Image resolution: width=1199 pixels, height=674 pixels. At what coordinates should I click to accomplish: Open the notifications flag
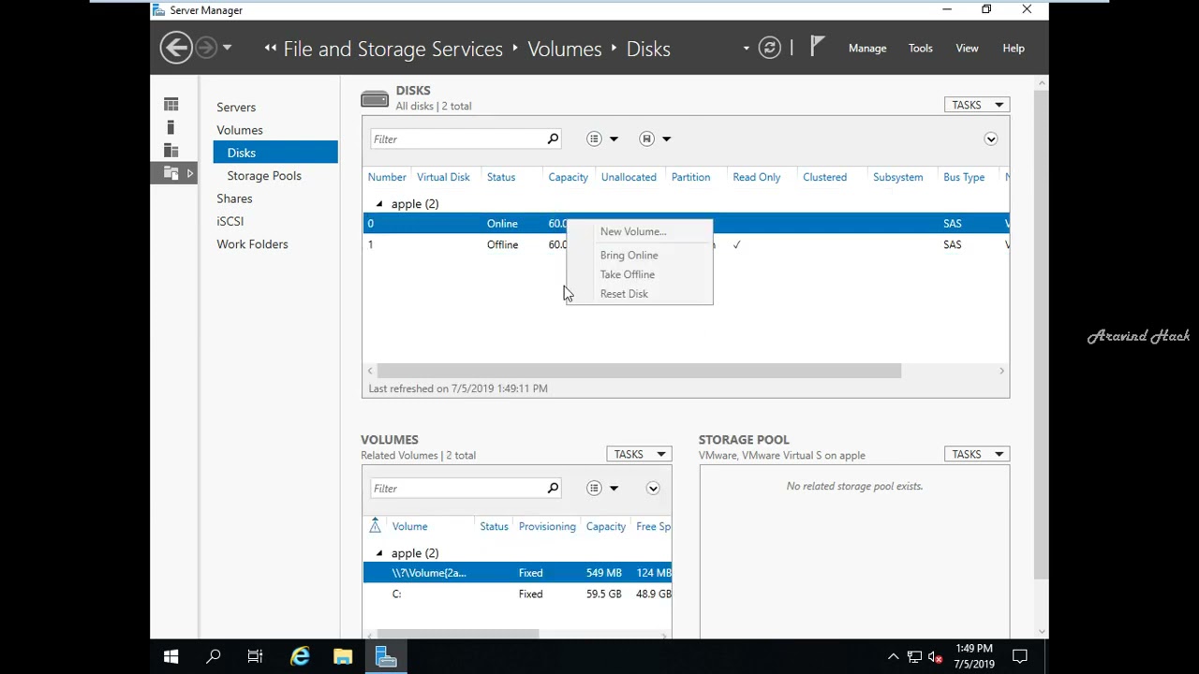click(x=817, y=47)
